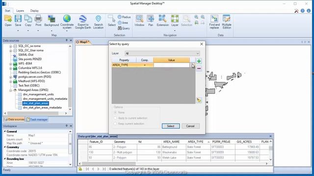The height and width of the screenshot is (176, 314).
Task: Select the None option radio button
Action: click(115, 112)
